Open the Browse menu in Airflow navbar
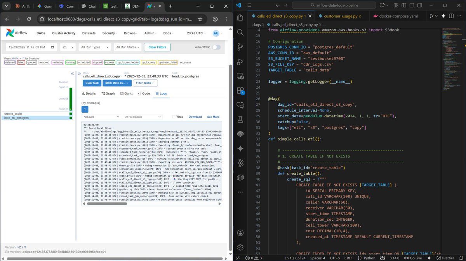This screenshot has width=466, height=261. click(130, 33)
